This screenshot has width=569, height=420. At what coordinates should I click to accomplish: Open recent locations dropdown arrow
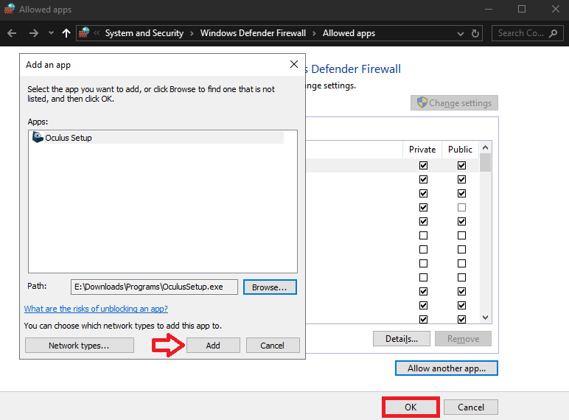51,33
